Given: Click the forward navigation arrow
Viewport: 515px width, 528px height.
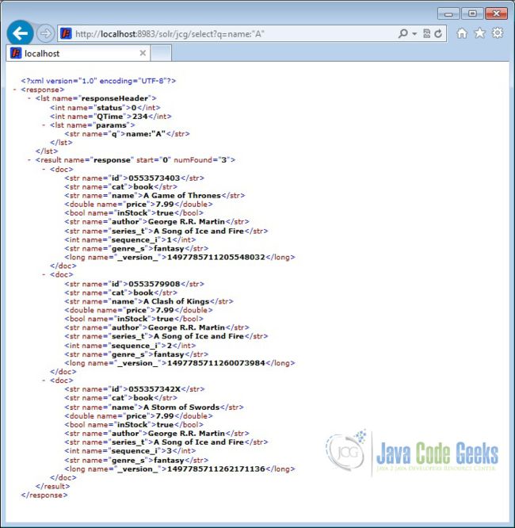Looking at the screenshot, I should (45, 33).
